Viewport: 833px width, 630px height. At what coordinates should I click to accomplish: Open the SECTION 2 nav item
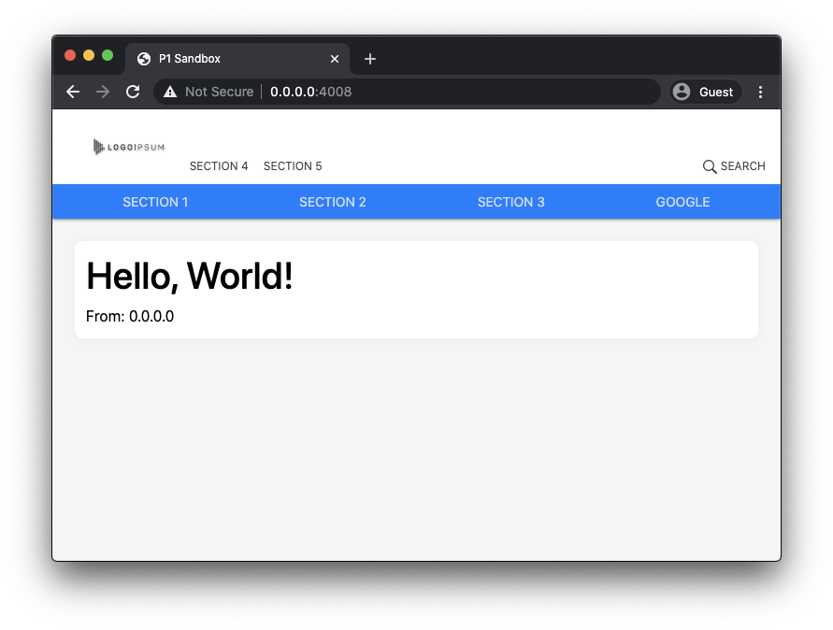[x=333, y=202]
